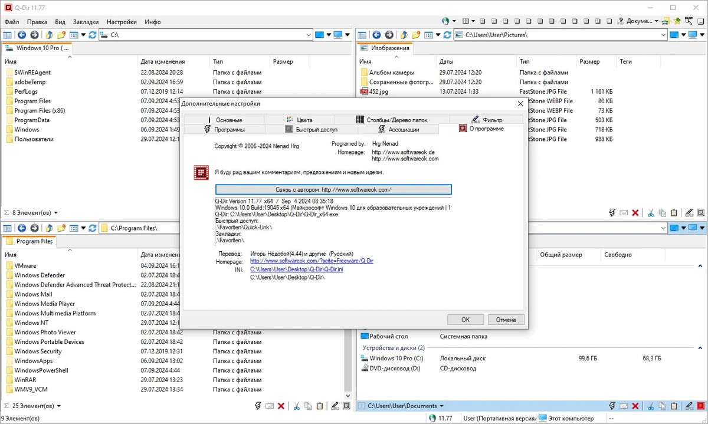
Task: Expand the Pictures address bar dropdown
Action: pos(663,35)
